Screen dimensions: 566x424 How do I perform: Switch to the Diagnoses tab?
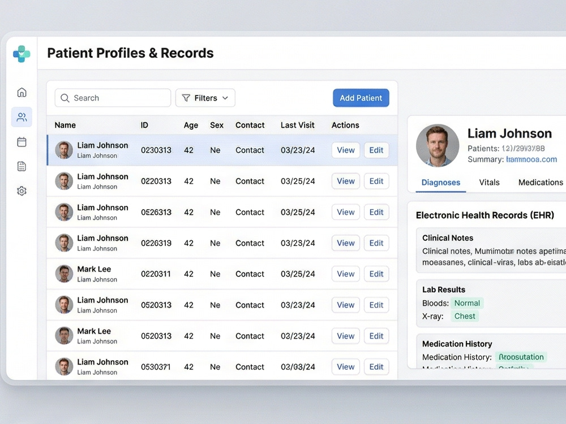(441, 183)
